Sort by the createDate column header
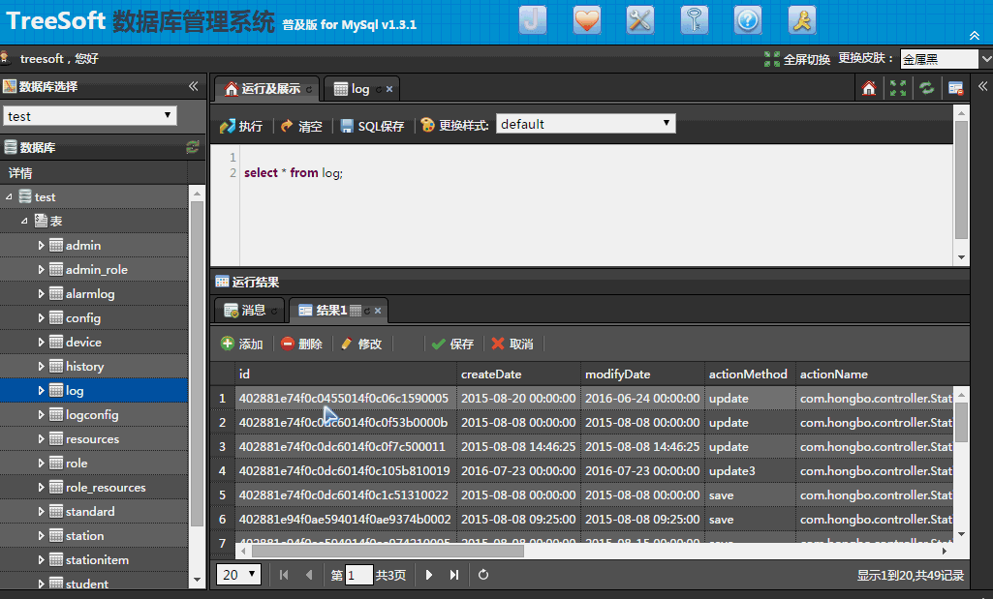The height and width of the screenshot is (599, 993). (x=518, y=374)
